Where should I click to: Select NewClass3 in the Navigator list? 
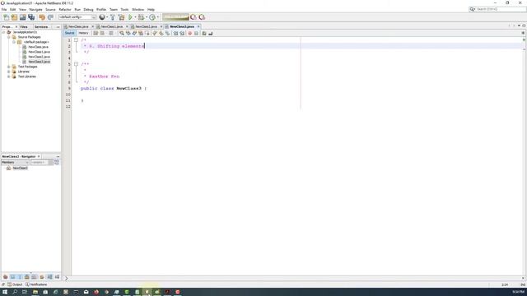click(20, 168)
